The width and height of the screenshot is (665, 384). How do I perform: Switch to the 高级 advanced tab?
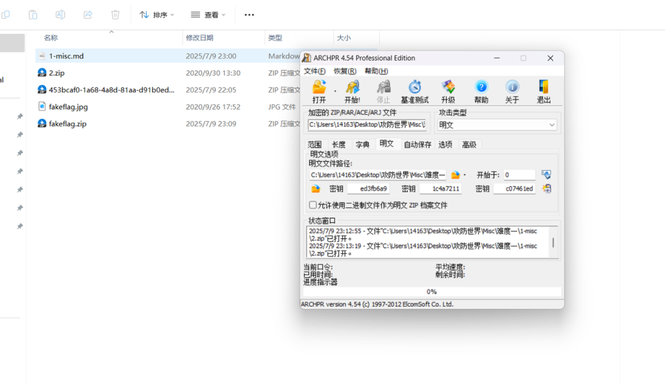pyautogui.click(x=468, y=144)
